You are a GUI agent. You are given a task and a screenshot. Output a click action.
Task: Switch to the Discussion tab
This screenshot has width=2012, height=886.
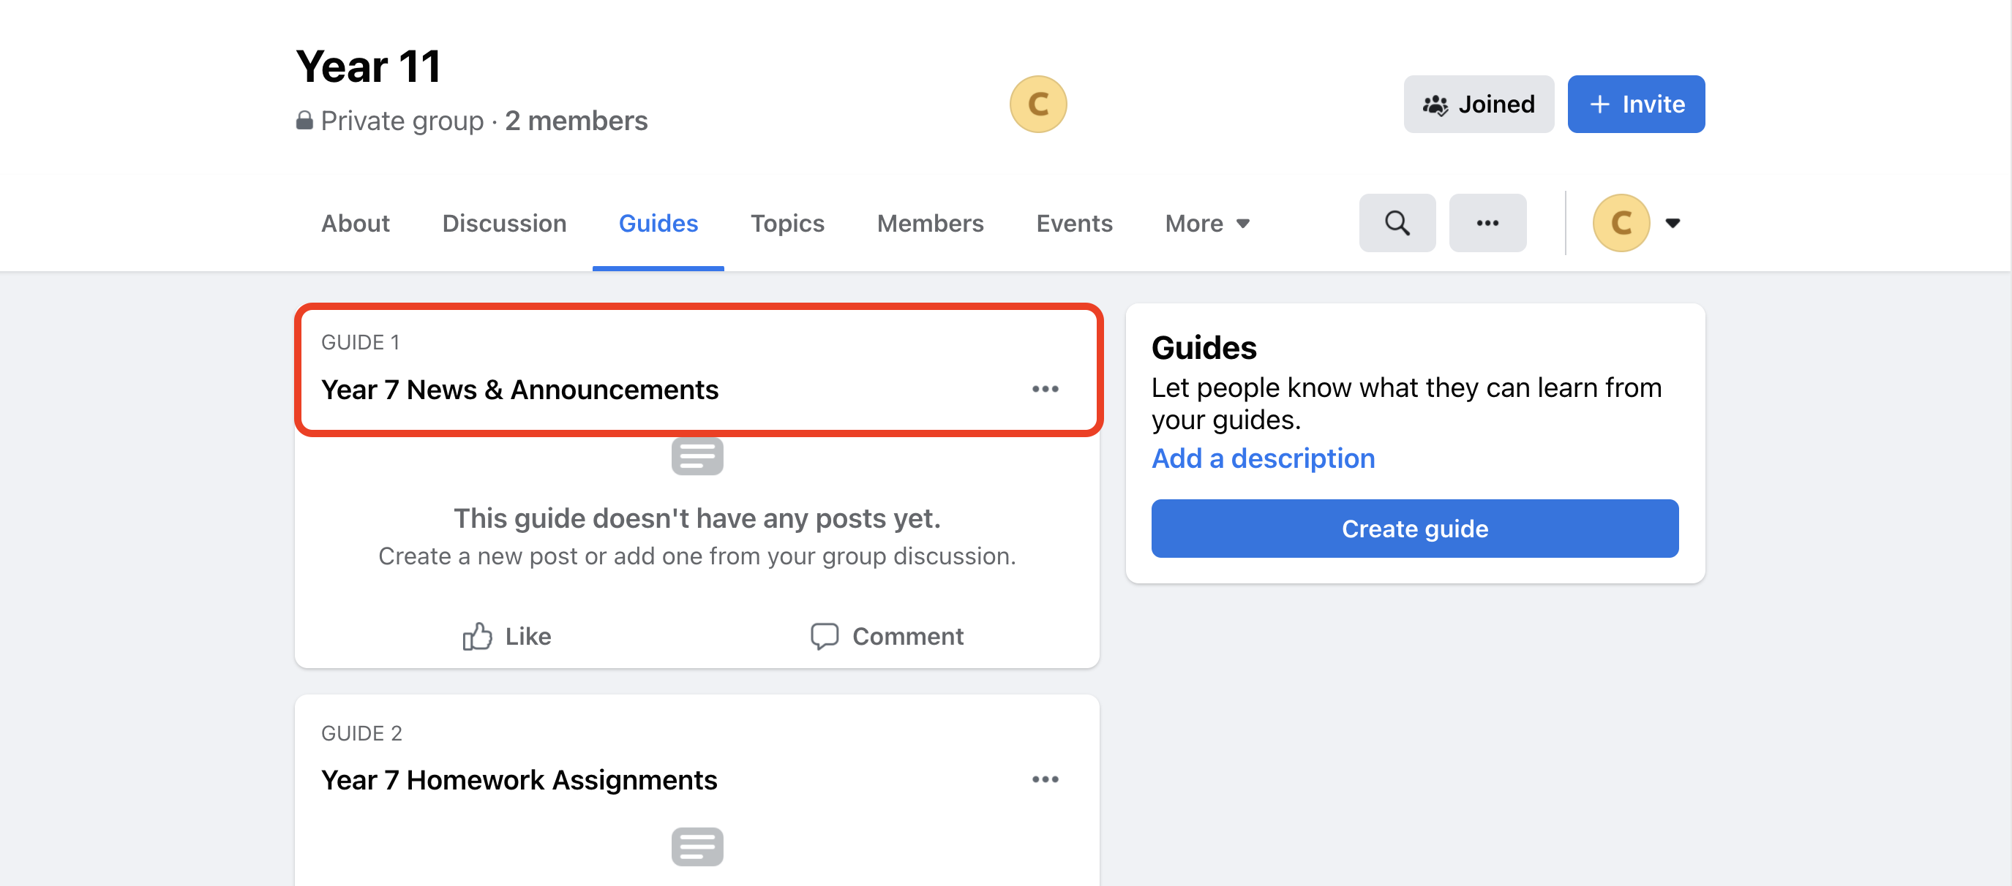click(504, 223)
